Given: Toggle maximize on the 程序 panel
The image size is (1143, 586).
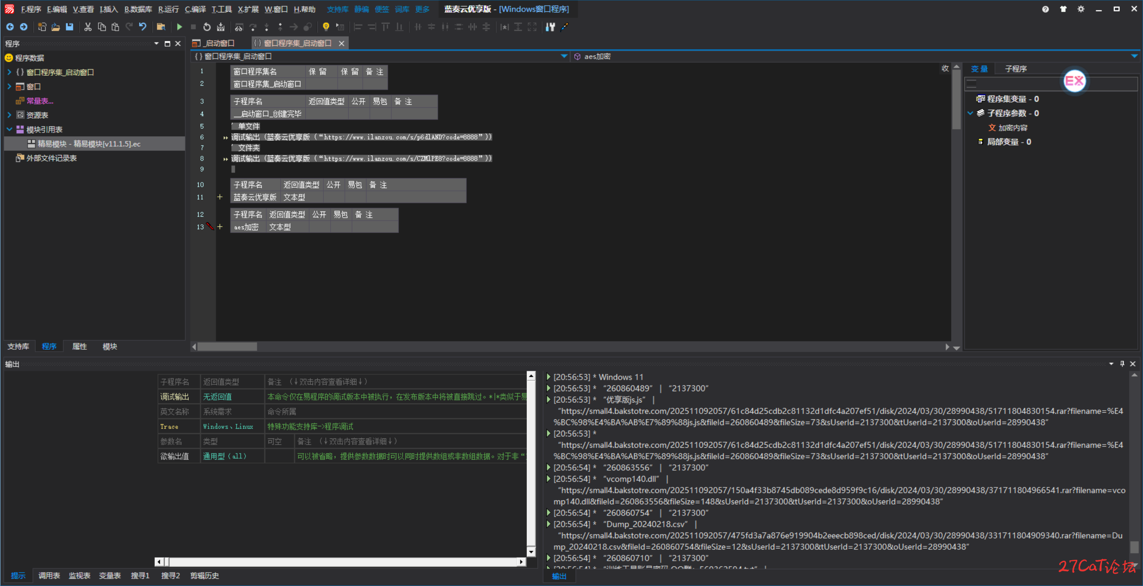Looking at the screenshot, I should click(167, 44).
